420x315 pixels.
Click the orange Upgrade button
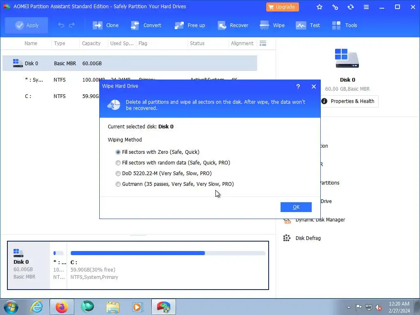(x=282, y=7)
